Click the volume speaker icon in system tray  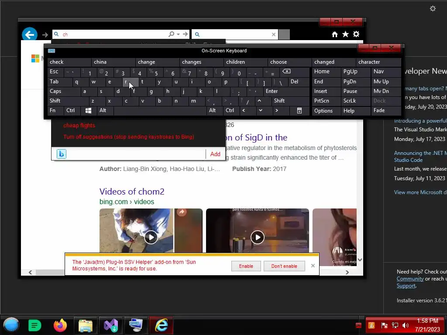(406, 325)
